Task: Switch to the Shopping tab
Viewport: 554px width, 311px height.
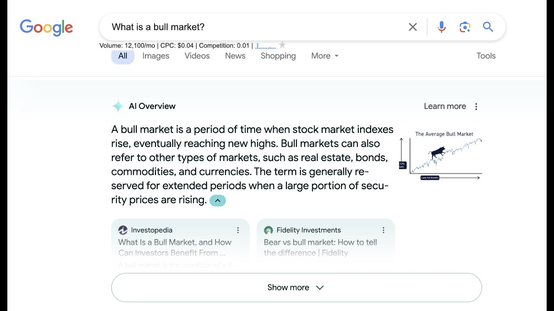Action: coord(278,56)
